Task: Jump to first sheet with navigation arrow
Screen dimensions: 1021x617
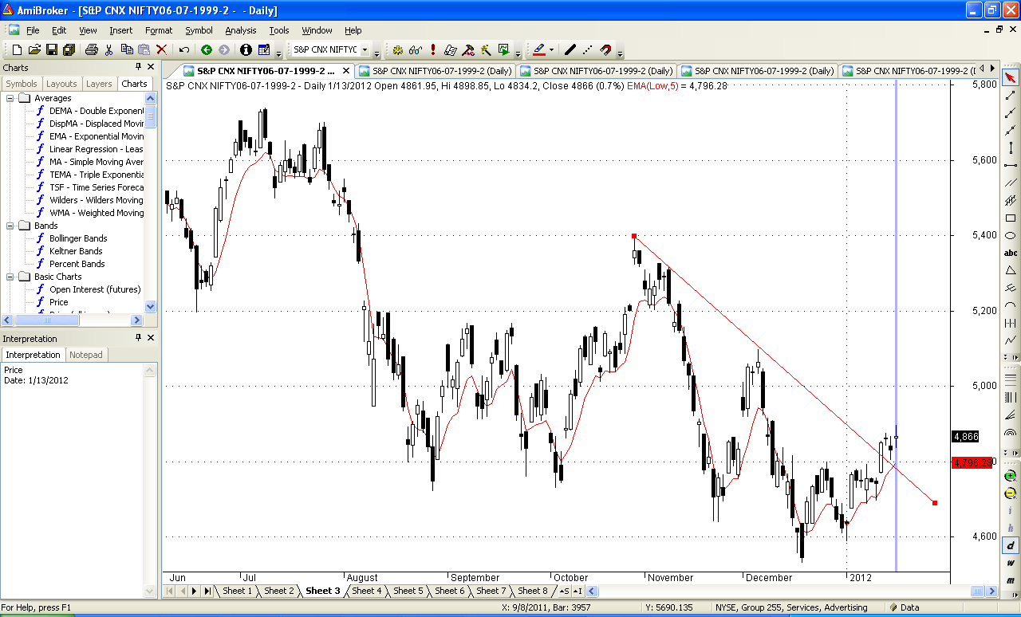Action: 169,591
